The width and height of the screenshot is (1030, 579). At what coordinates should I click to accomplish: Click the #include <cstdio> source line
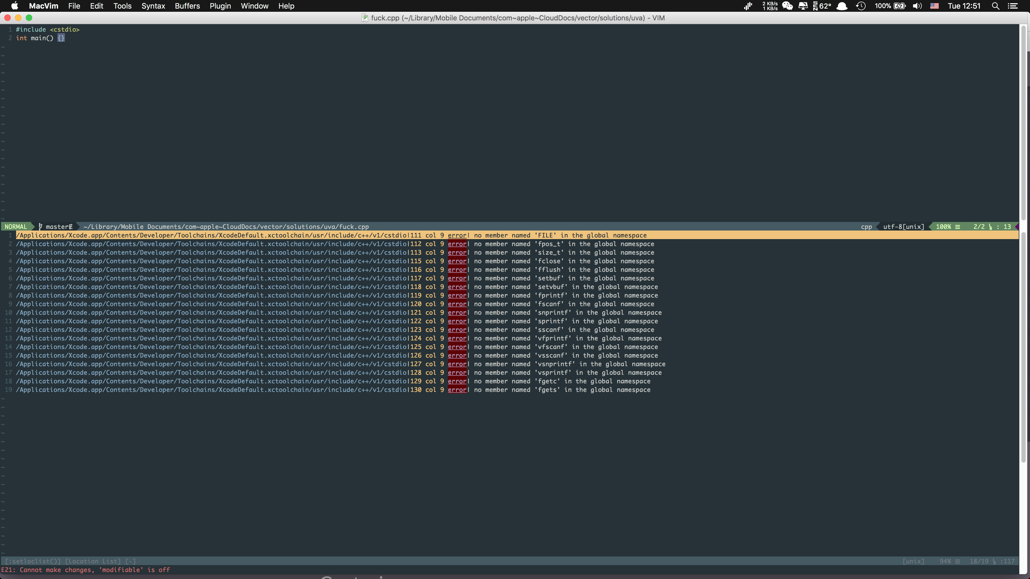[x=47, y=29]
